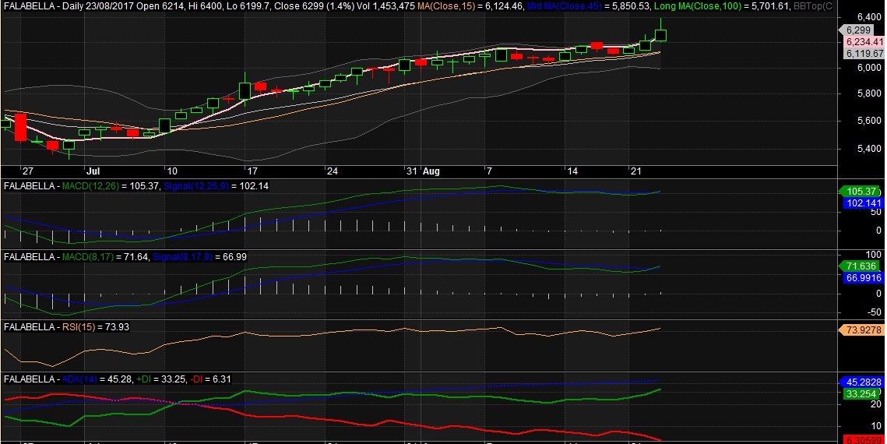
Task: Click the blue 66.9916 signal value tag
Action: [x=864, y=277]
